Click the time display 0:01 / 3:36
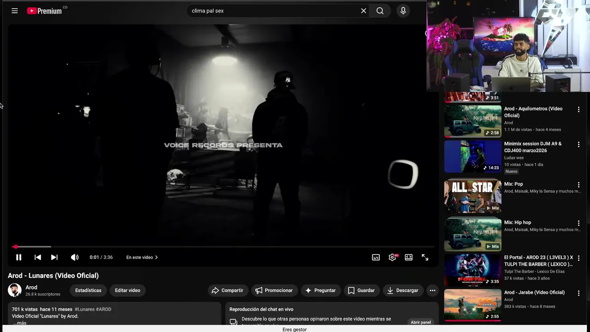 (101, 257)
